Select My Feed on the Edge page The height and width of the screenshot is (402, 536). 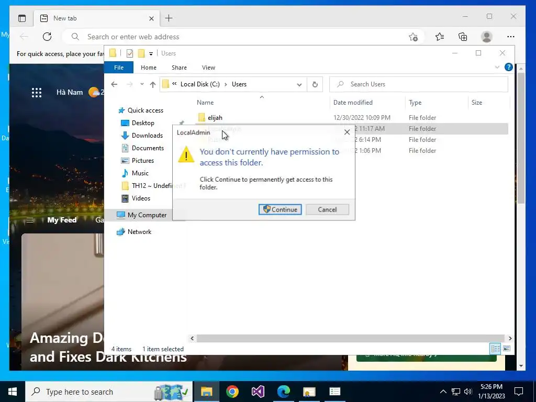coord(62,220)
